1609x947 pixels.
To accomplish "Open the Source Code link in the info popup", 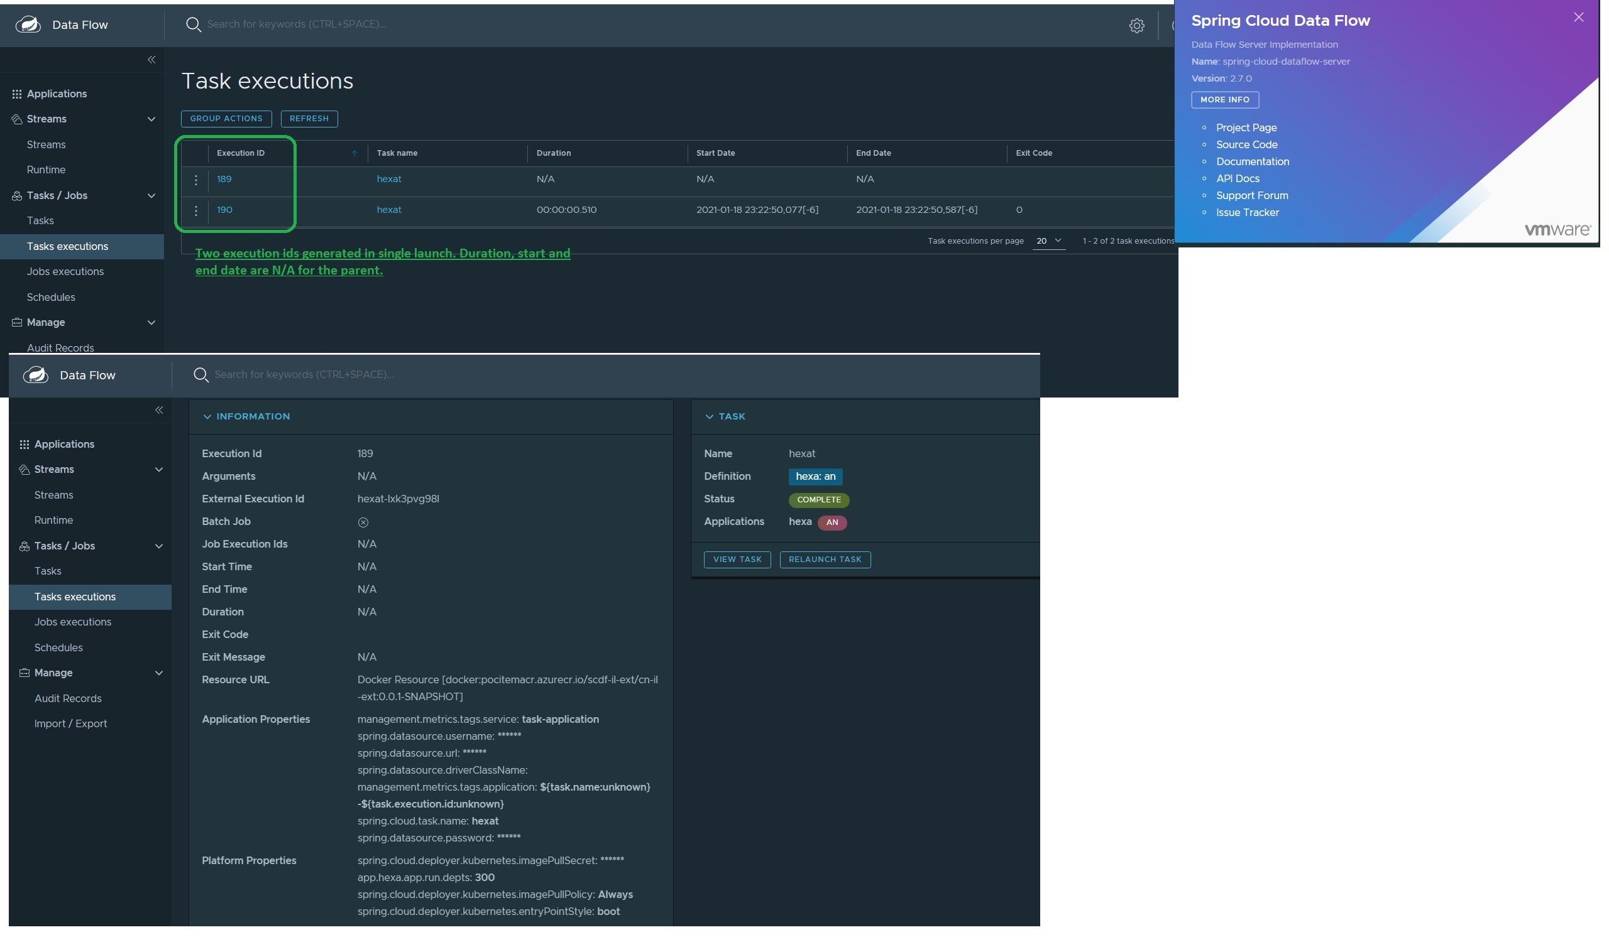I will (1246, 144).
